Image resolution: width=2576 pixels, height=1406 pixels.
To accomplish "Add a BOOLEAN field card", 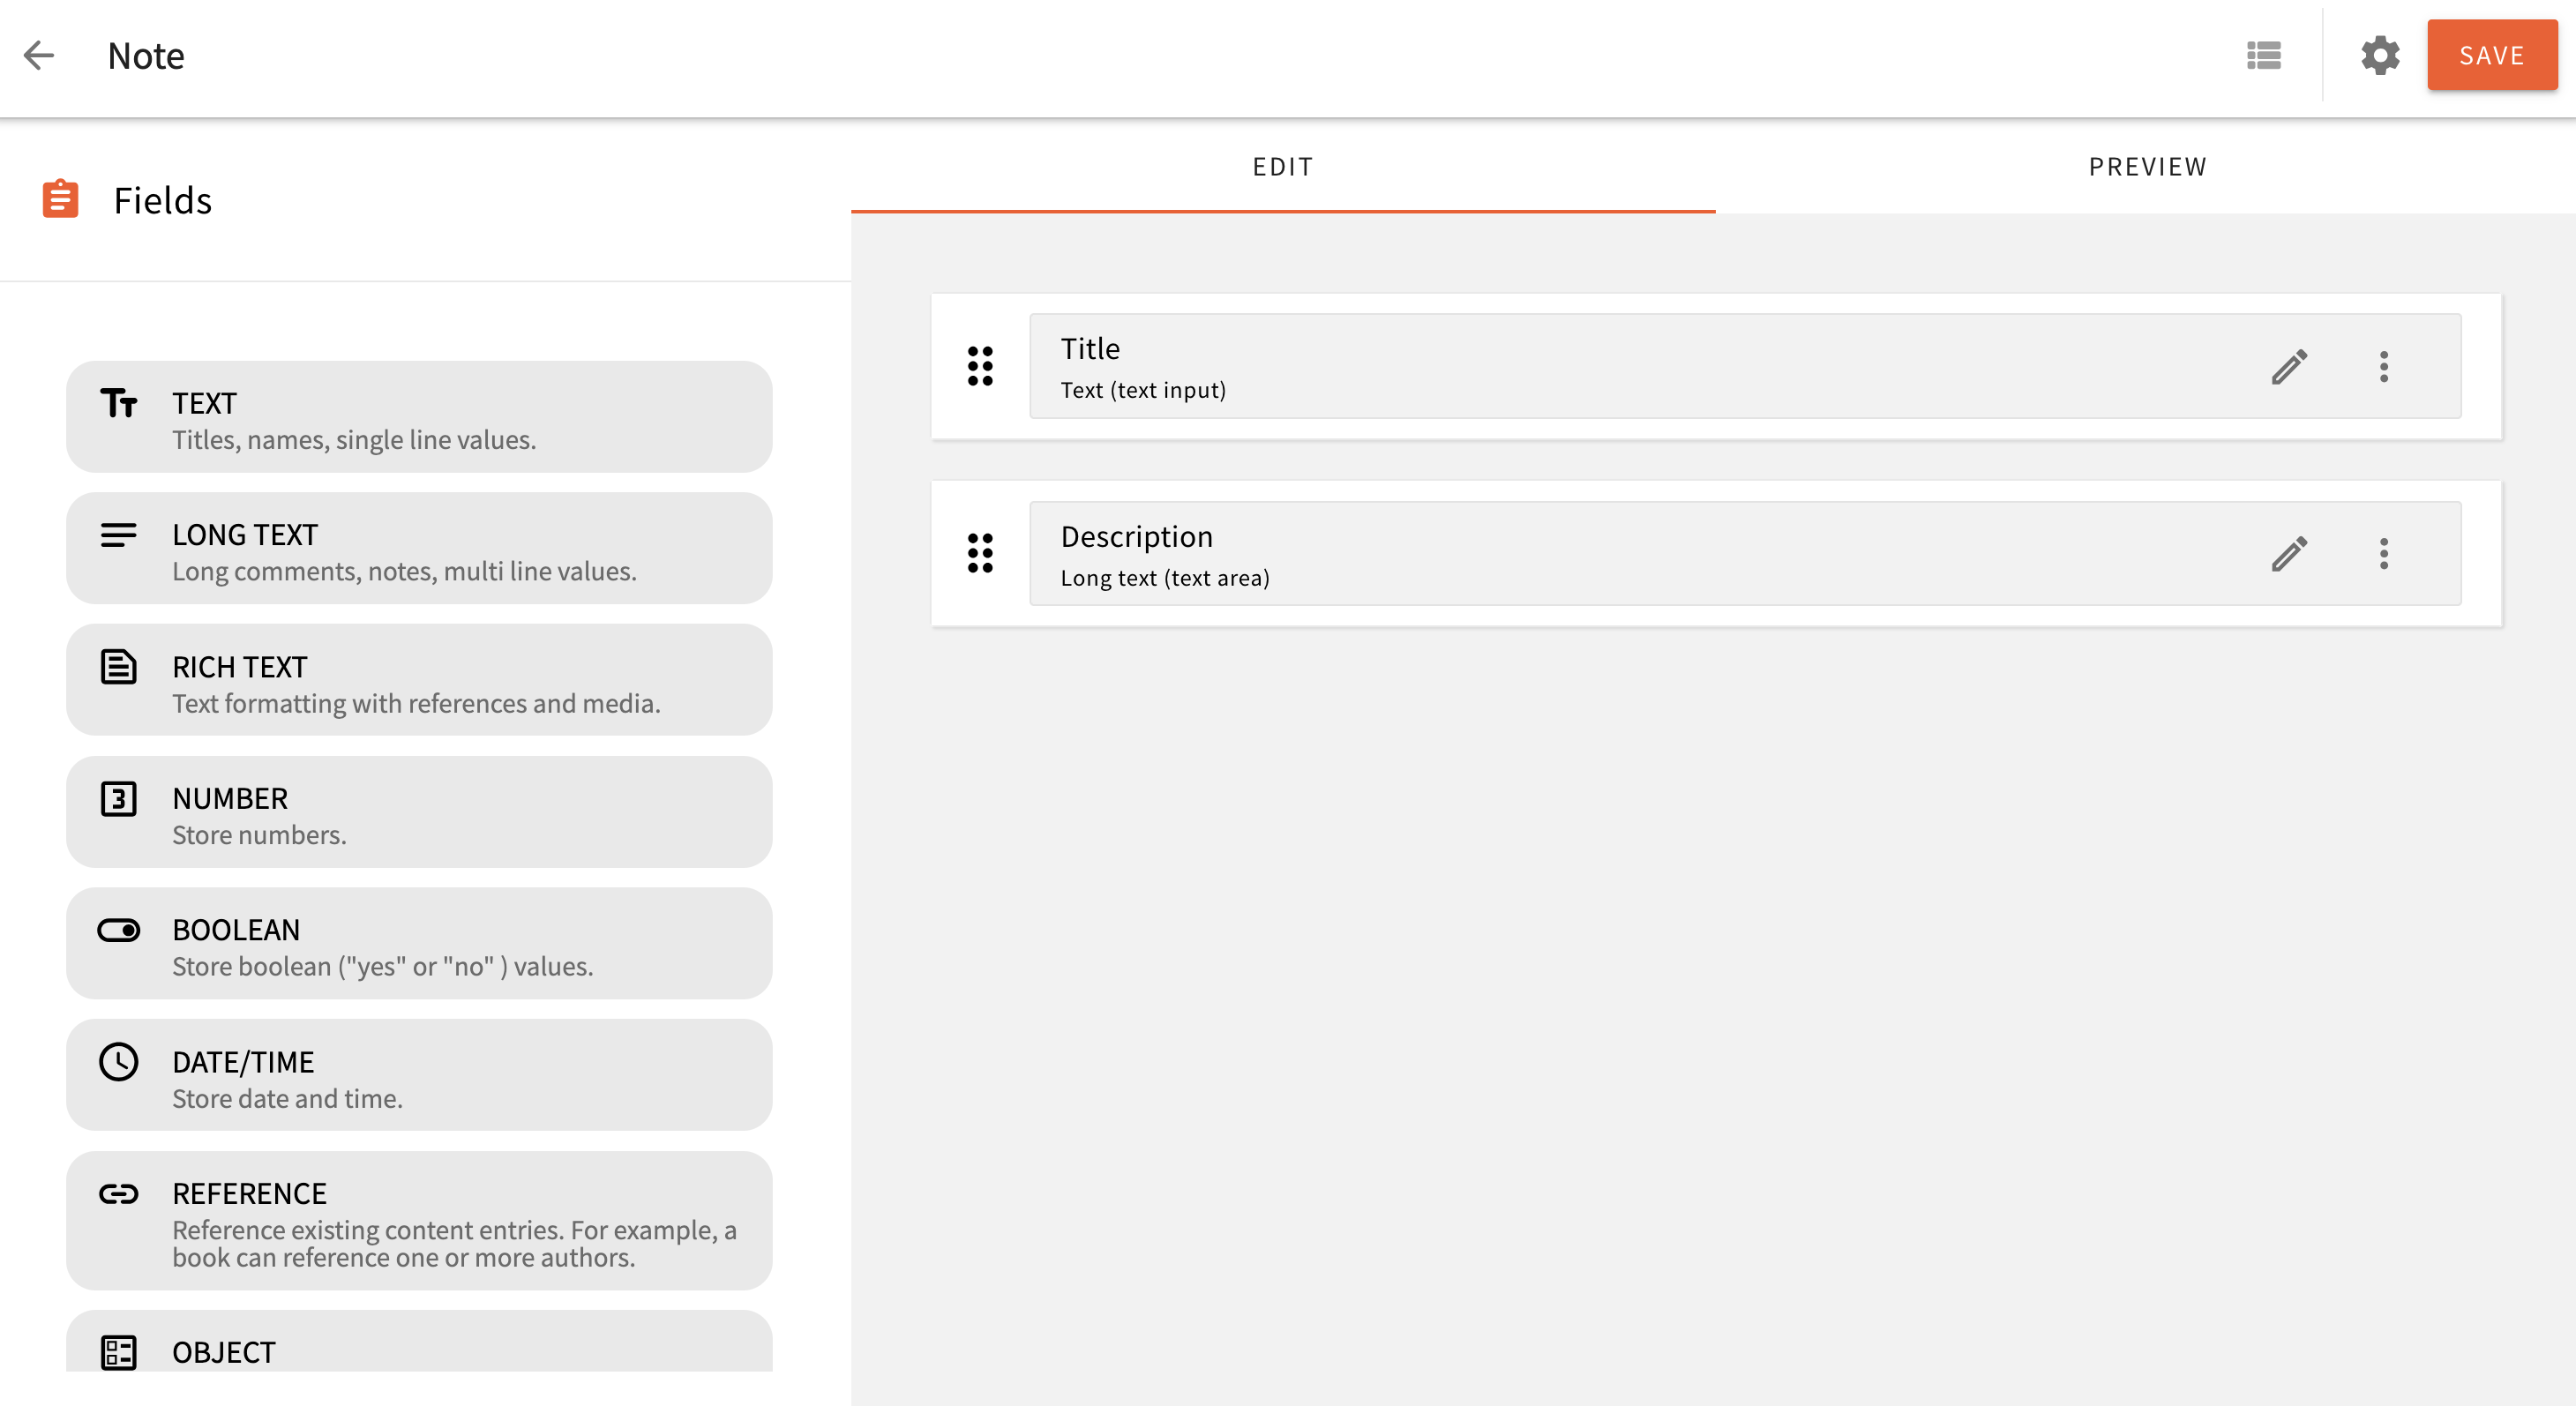I will (x=419, y=943).
